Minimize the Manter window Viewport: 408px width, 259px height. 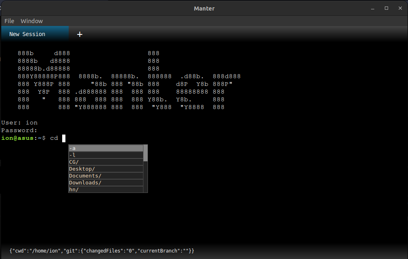[373, 9]
